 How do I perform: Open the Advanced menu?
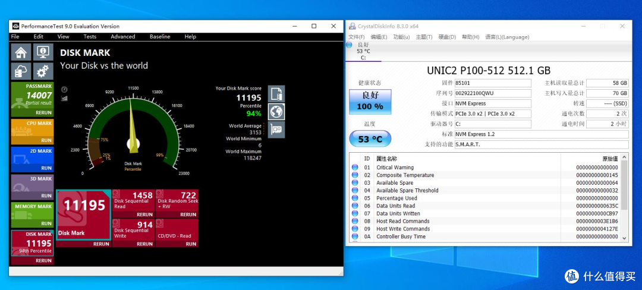tap(123, 36)
